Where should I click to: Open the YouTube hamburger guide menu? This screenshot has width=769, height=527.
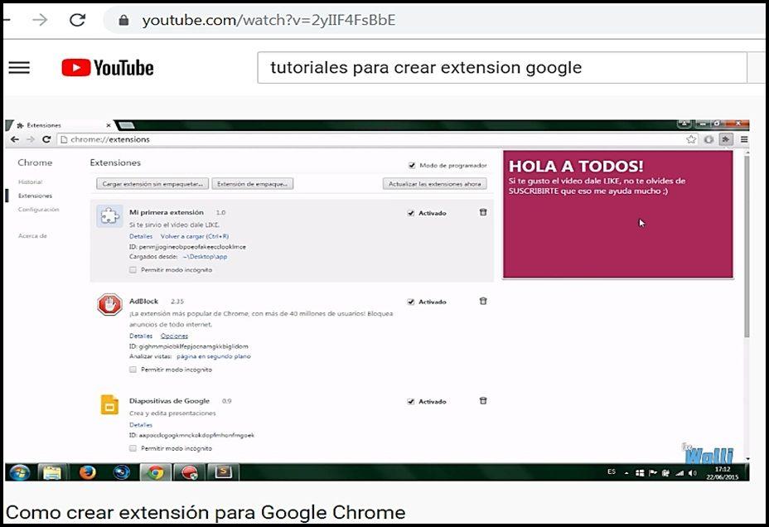click(19, 68)
